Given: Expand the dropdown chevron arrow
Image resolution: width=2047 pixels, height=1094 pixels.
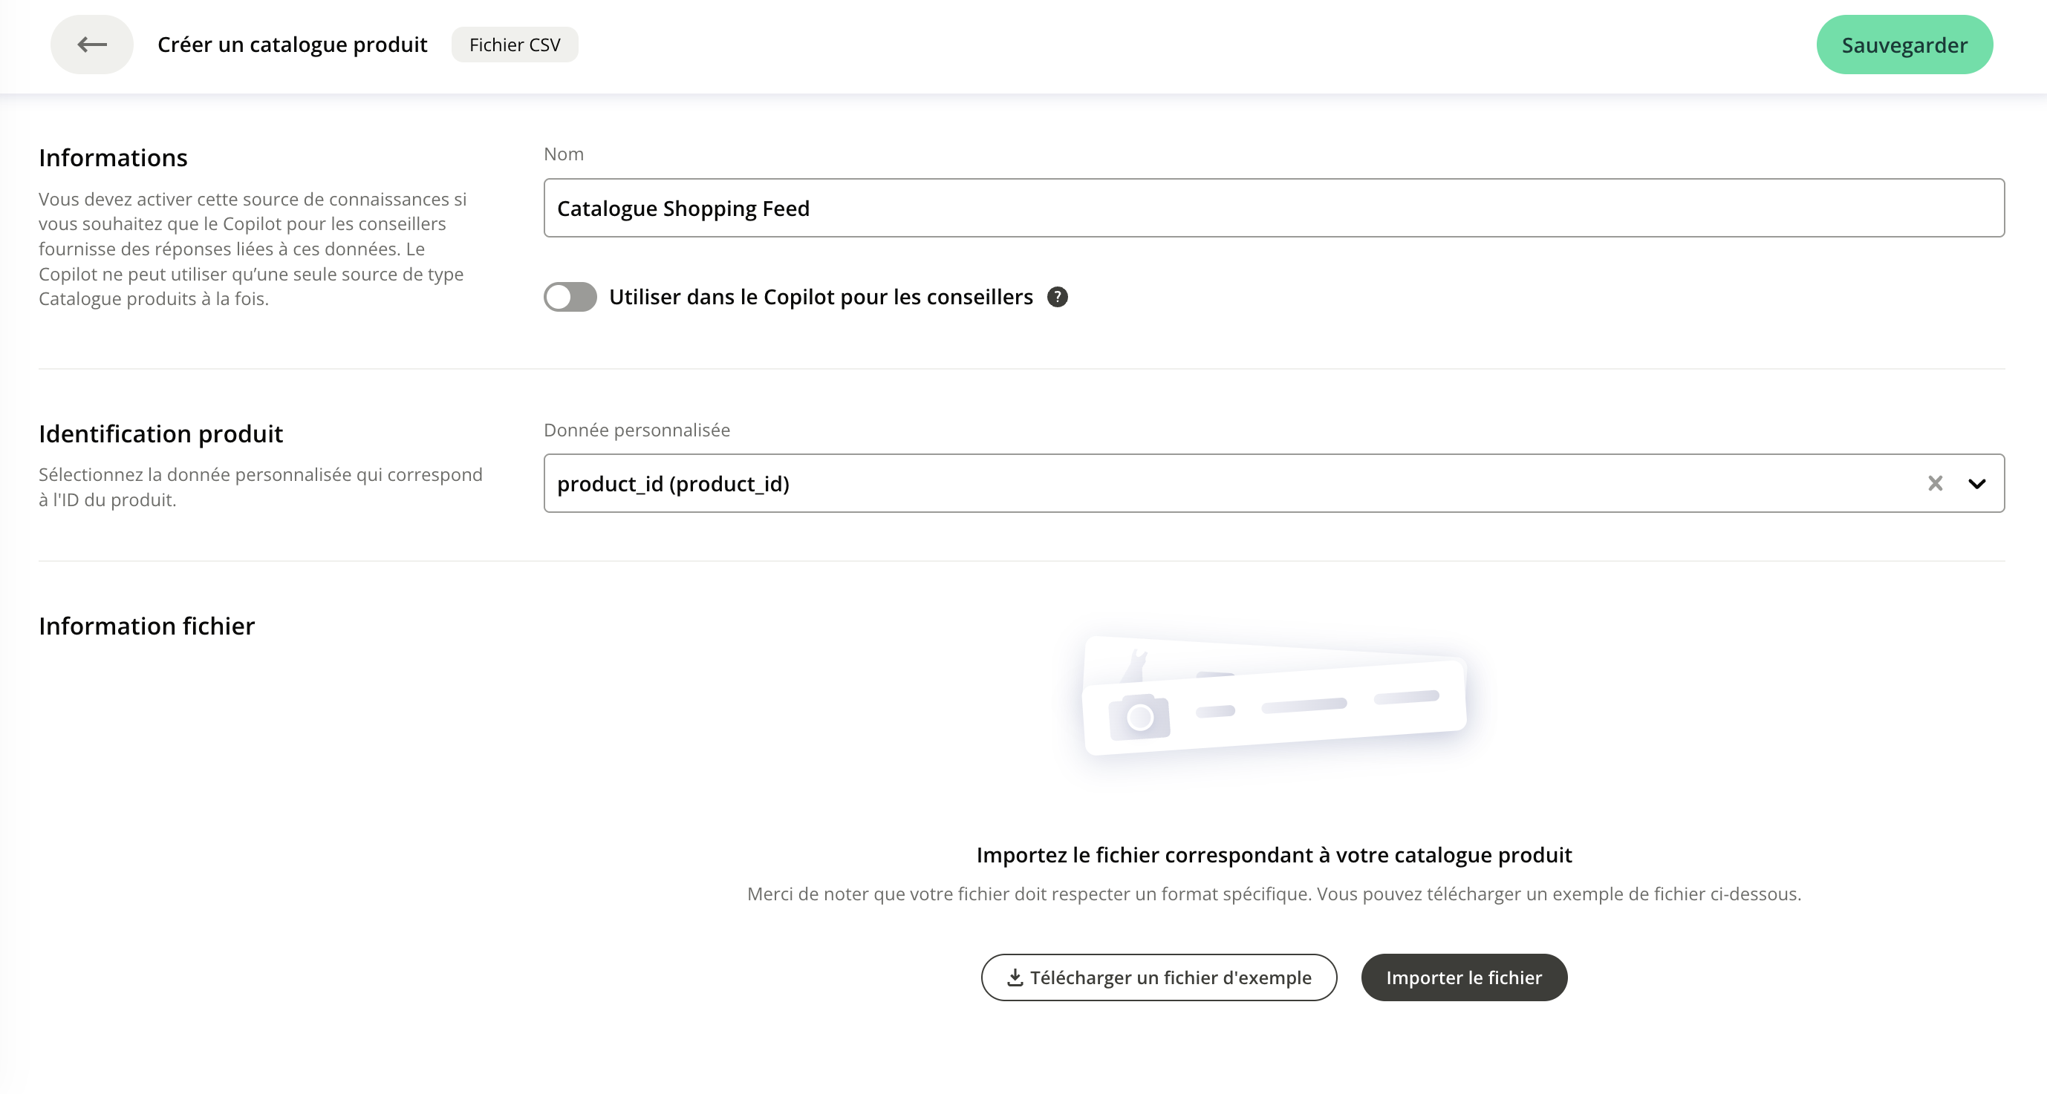Looking at the screenshot, I should [1976, 483].
